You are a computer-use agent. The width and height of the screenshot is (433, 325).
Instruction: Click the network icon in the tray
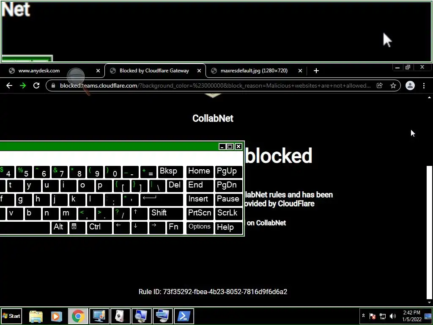coord(383,316)
